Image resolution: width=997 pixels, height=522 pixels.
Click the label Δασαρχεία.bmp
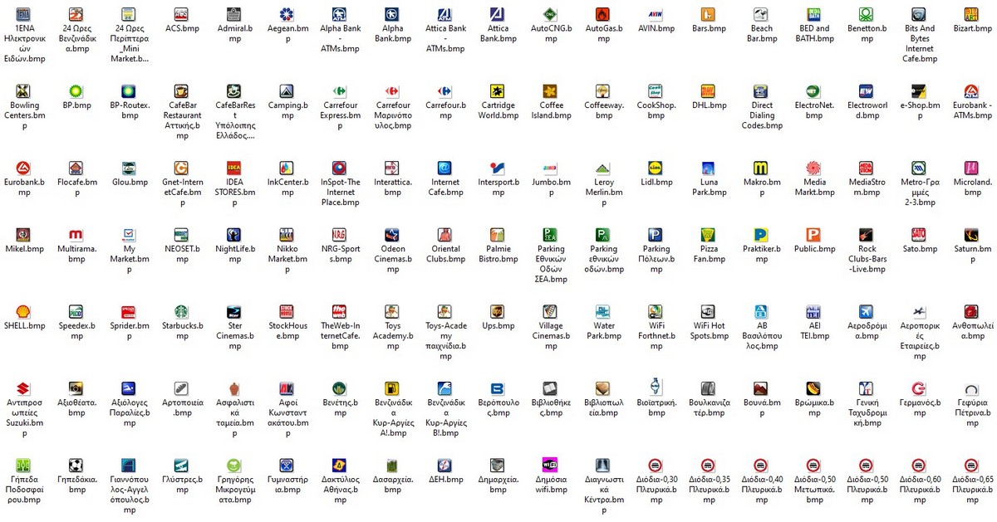tap(392, 485)
